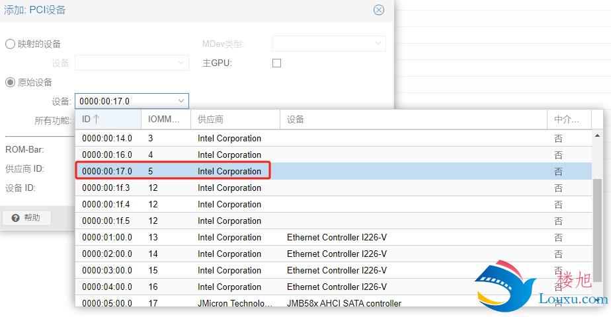
Task: Select device row 0000:03:00.0
Action: [333, 270]
